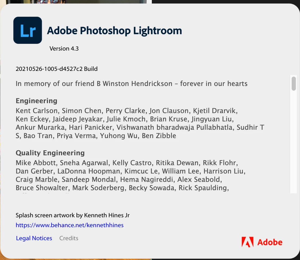Viewport: 300px width, 260px height.
Task: Click the Adobe logo in corner
Action: pos(262,242)
